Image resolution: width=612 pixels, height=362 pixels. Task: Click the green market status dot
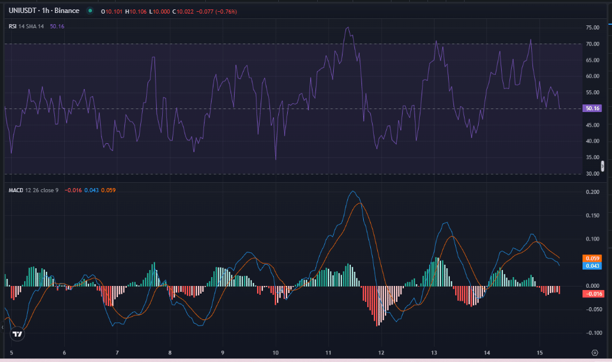90,11
